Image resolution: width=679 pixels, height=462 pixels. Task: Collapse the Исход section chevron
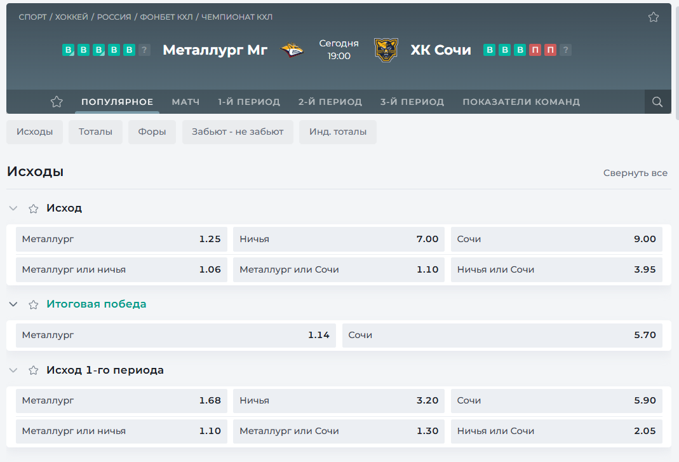13,208
